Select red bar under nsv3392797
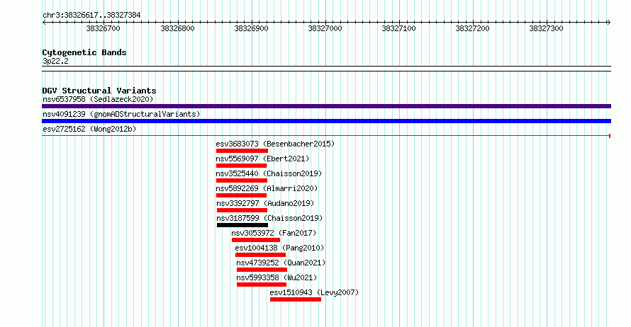Screen dimensions: 631x327 click(242, 210)
